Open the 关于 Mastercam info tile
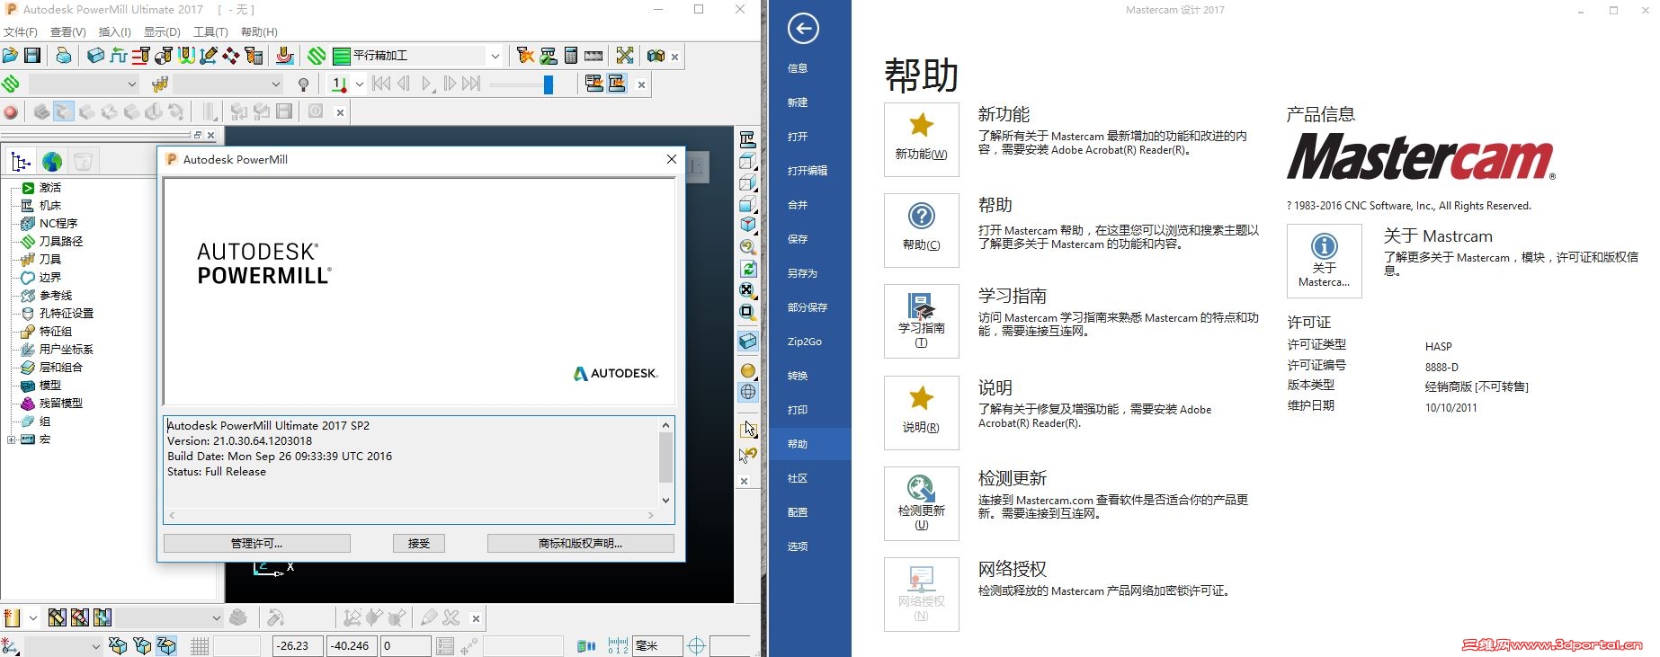 [1324, 261]
